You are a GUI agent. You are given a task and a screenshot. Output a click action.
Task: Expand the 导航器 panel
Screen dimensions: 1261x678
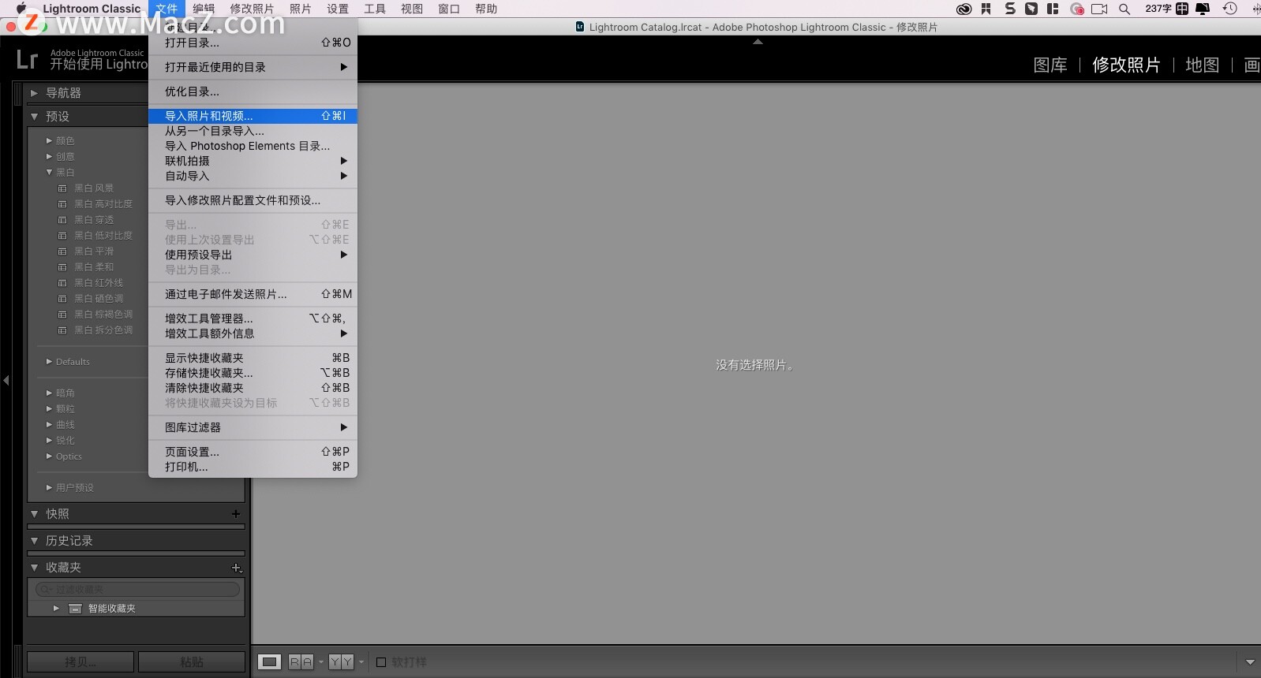[34, 93]
